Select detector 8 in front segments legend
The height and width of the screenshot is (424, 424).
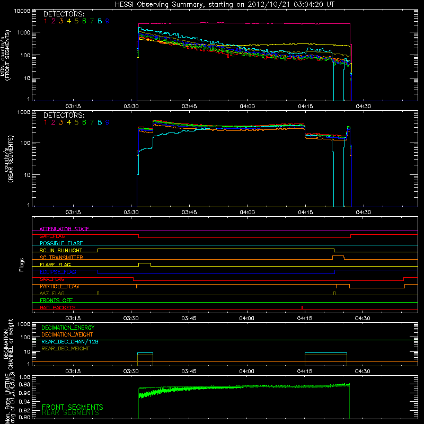click(x=100, y=21)
